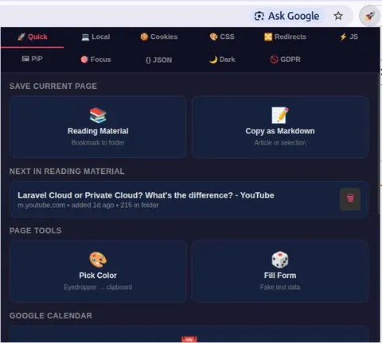
Task: Open the CSS tab
Action: pos(222,37)
